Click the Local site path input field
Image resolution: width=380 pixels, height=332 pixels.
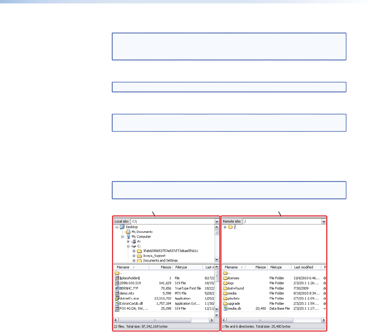click(x=173, y=221)
